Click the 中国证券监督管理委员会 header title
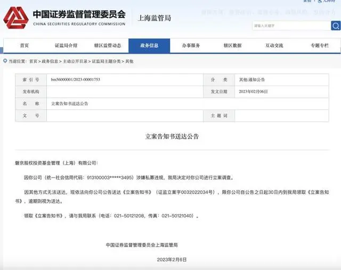The width and height of the screenshot is (341, 270). (x=79, y=14)
